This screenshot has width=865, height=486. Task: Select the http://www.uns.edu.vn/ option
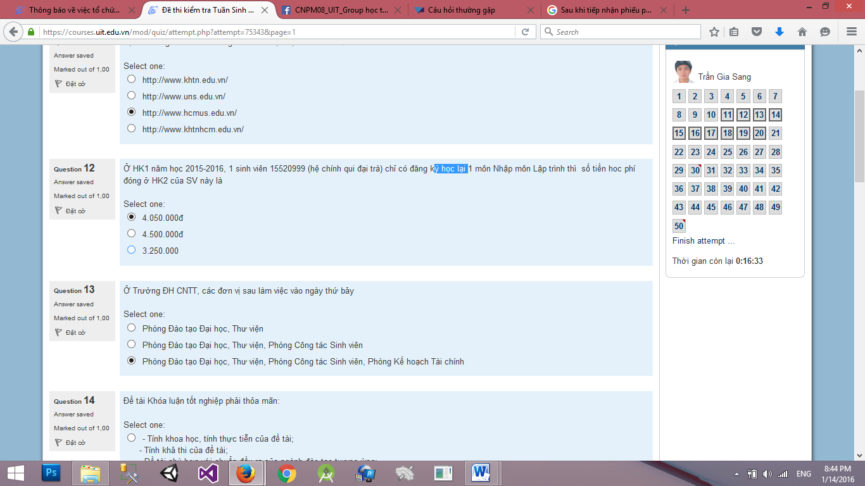pyautogui.click(x=131, y=95)
